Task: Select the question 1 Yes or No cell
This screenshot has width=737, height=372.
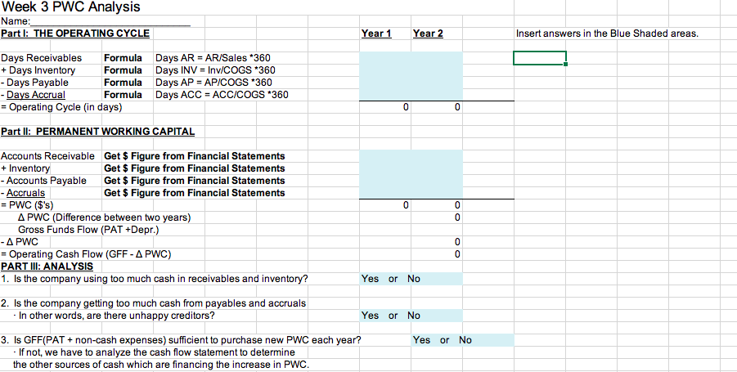Action: click(411, 279)
